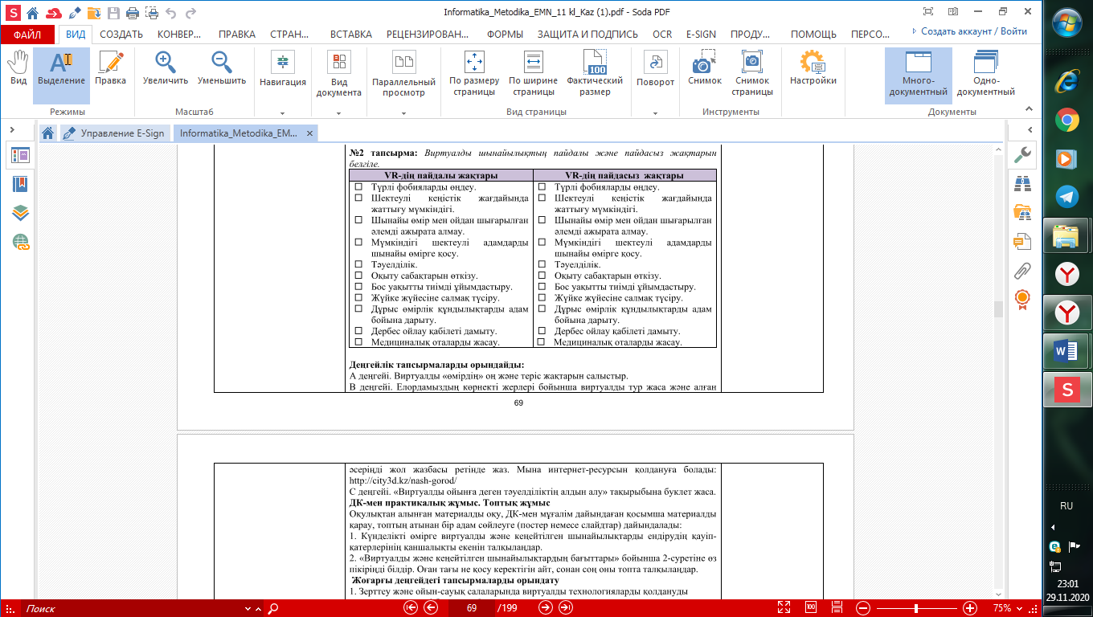Switch to Одно-документный mode
The image size is (1093, 617).
(x=986, y=74)
